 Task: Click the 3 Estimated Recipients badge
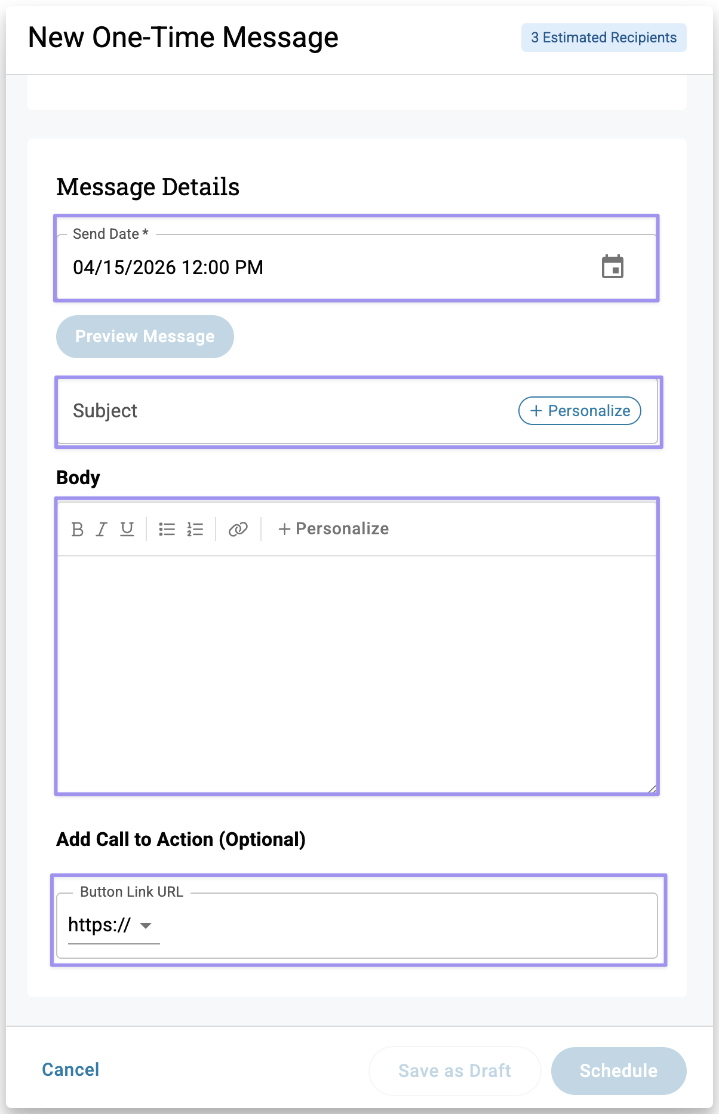tap(604, 38)
